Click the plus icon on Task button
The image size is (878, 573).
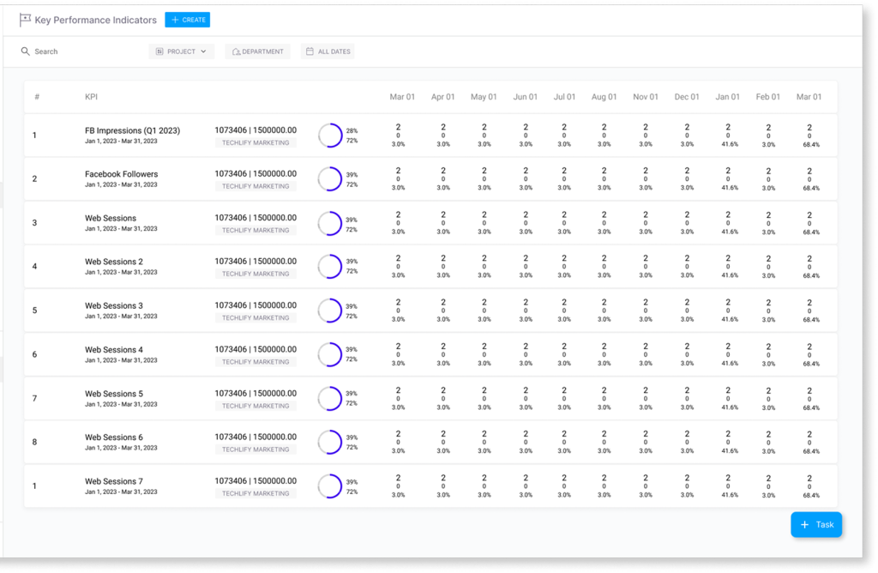804,525
